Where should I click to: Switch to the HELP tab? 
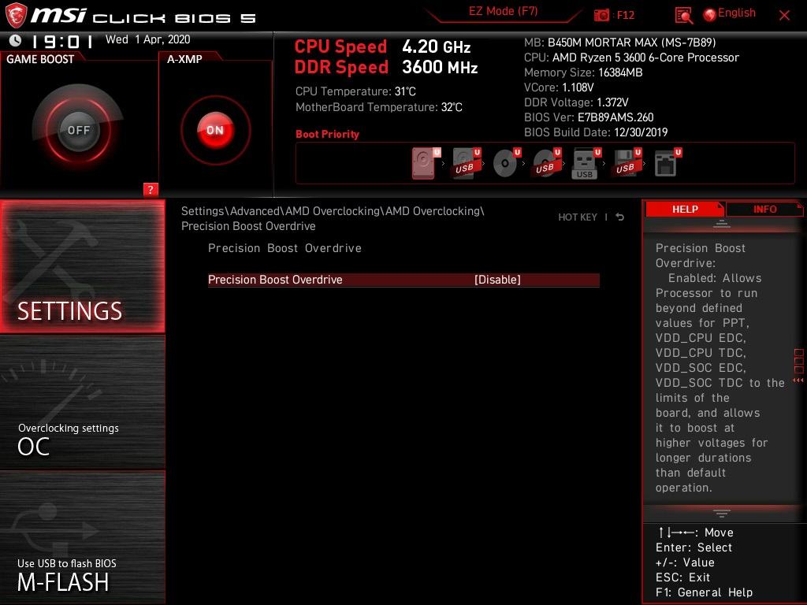click(x=685, y=209)
